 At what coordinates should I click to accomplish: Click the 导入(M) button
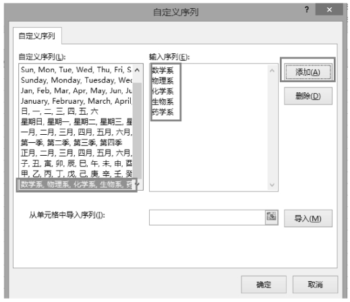(308, 218)
